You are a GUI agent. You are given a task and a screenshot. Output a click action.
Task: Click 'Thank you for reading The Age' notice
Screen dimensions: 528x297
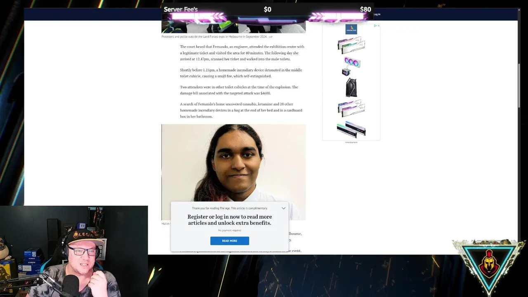[229, 208]
